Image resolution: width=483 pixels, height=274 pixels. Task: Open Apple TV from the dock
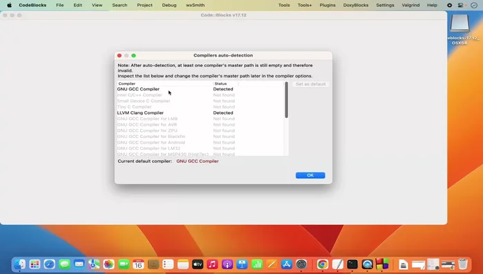[x=198, y=264]
